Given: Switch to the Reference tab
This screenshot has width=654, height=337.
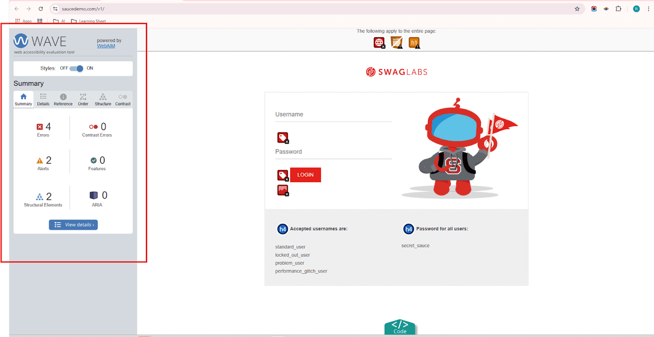Looking at the screenshot, I should 63,100.
